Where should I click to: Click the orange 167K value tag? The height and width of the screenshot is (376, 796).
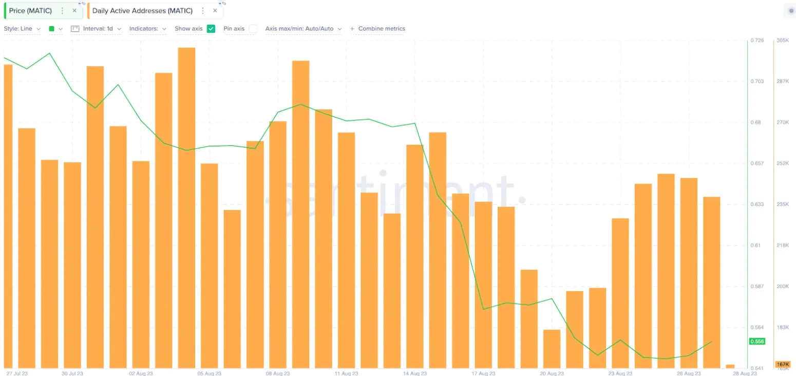pyautogui.click(x=782, y=364)
